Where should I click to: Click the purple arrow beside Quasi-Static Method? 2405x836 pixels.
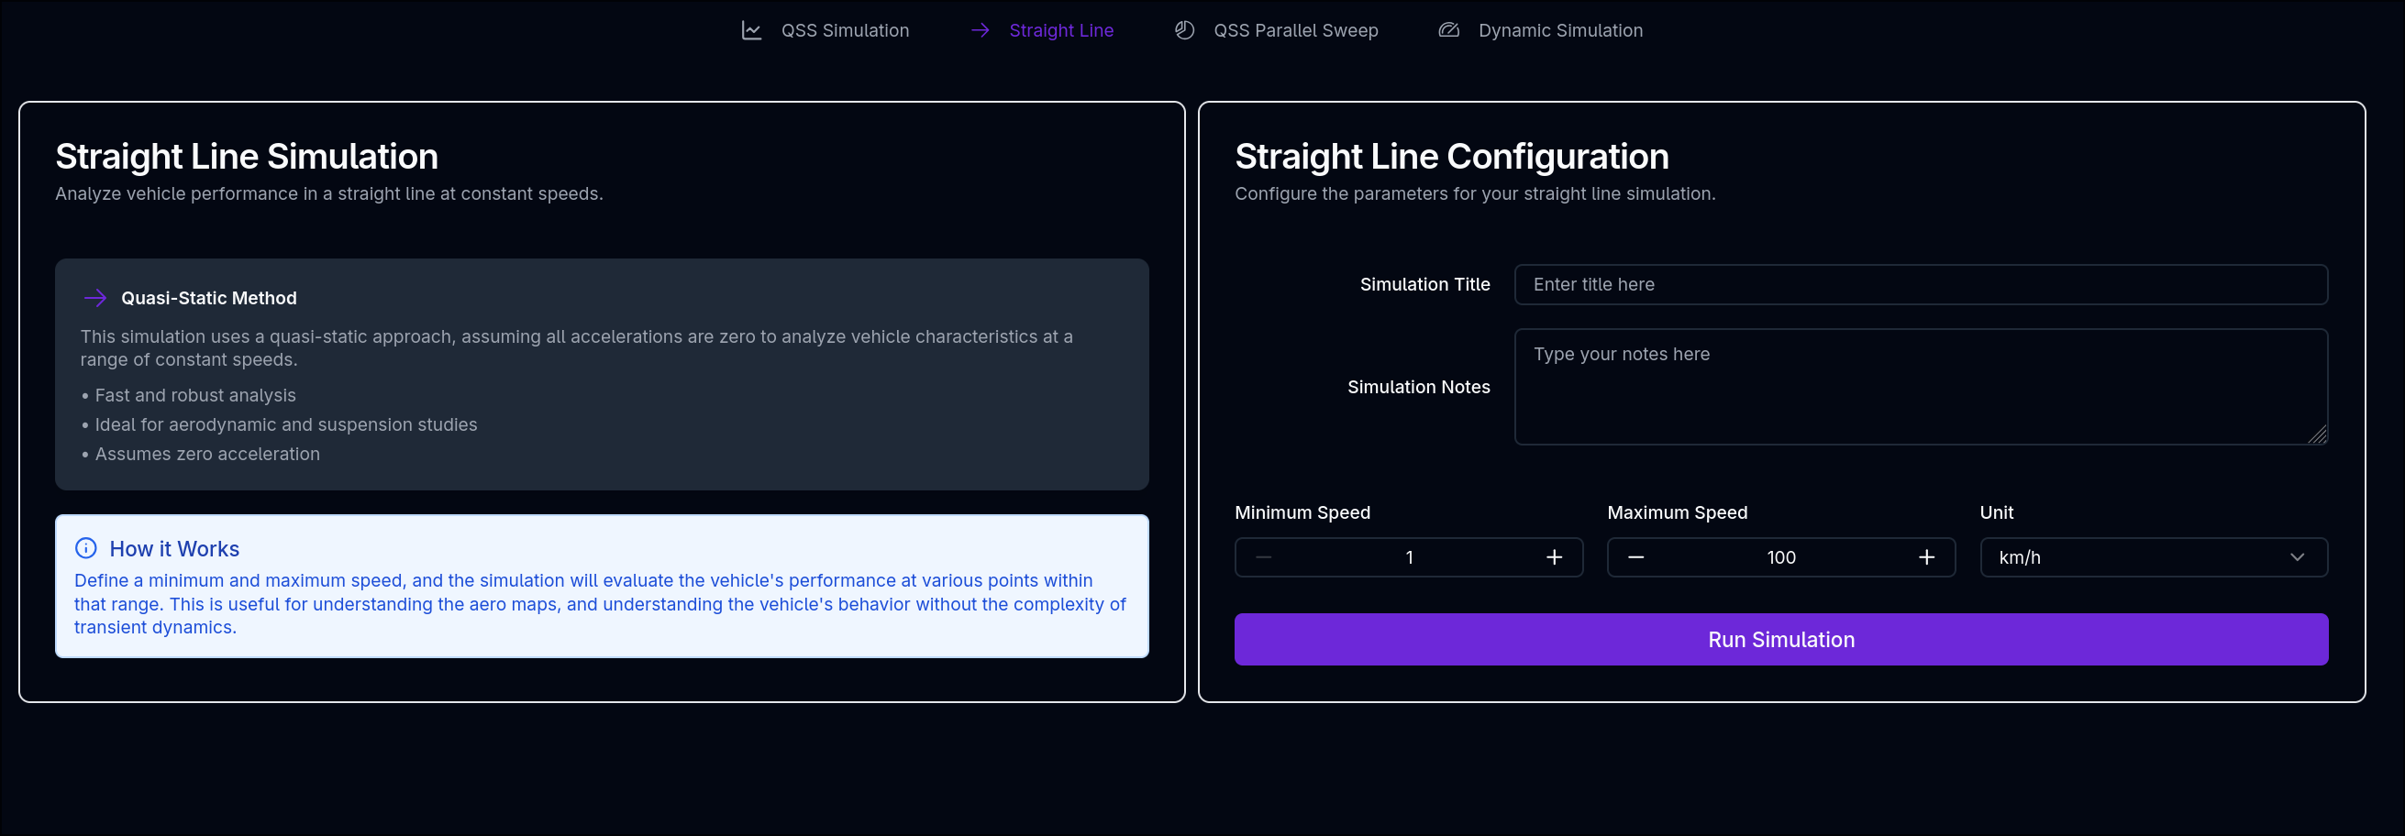95,298
